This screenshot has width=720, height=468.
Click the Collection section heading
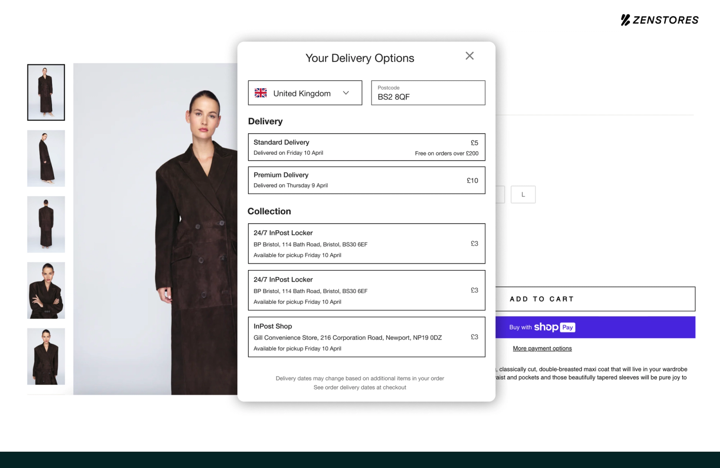pyautogui.click(x=269, y=211)
